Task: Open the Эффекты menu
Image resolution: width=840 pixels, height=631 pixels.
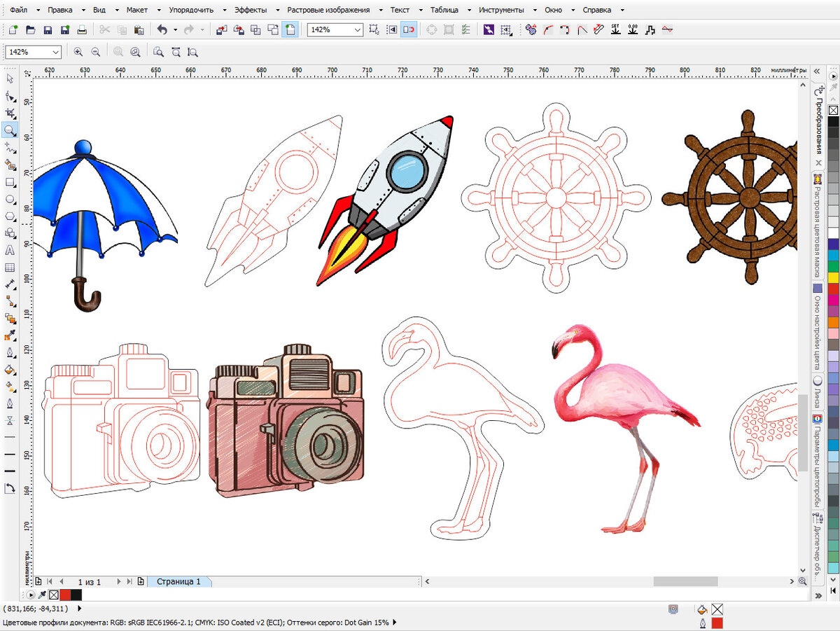Action: click(250, 10)
